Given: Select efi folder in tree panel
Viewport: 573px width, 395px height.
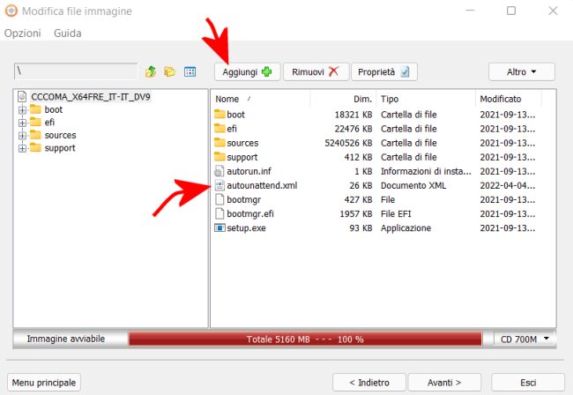Looking at the screenshot, I should tap(49, 123).
